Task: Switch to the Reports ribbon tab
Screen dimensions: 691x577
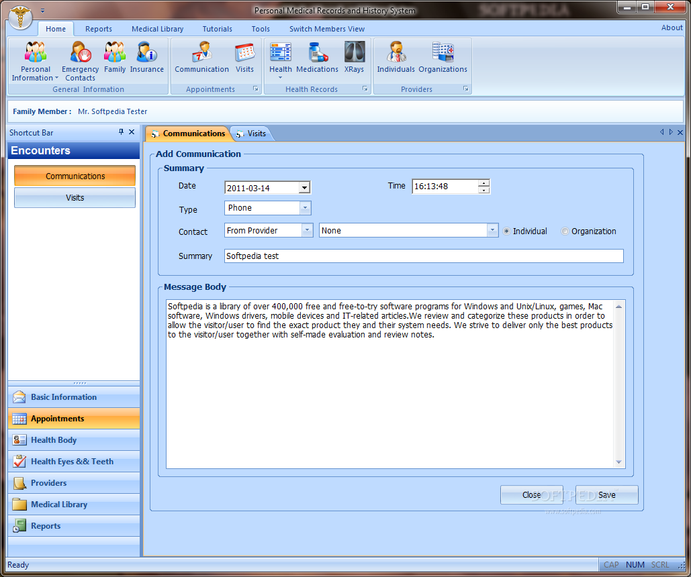Action: [x=99, y=29]
